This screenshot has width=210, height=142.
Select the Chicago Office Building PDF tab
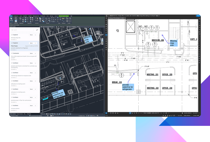[x=117, y=18]
